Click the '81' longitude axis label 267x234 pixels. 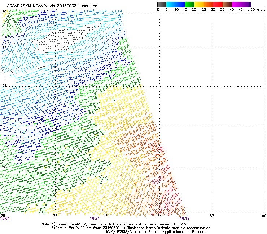tap(107, 216)
